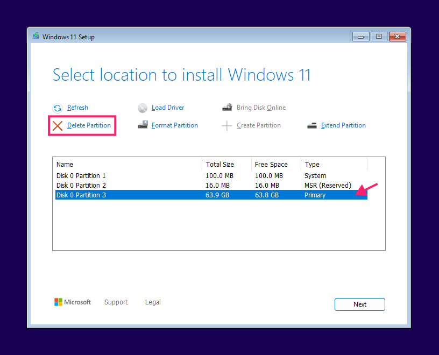This screenshot has height=355, width=439.
Task: Click the Microsoft wordmark text
Action: pos(77,302)
